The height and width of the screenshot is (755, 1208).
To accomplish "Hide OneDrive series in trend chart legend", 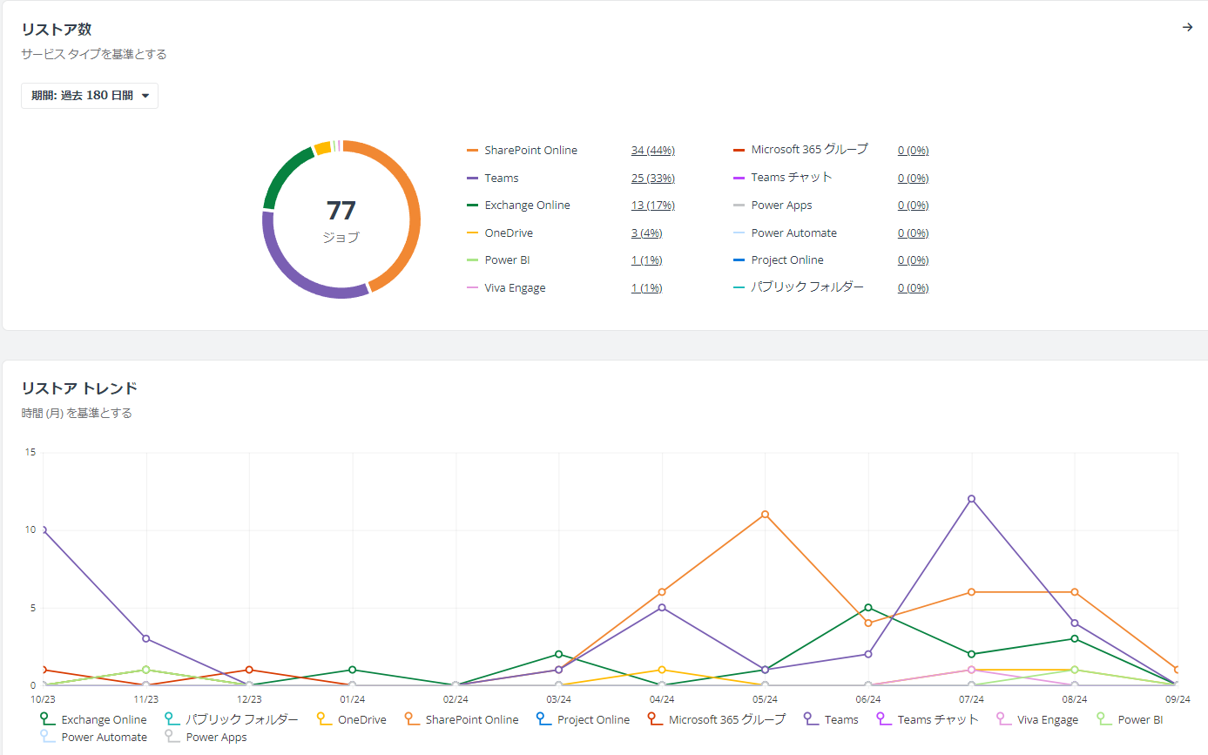I will [351, 719].
